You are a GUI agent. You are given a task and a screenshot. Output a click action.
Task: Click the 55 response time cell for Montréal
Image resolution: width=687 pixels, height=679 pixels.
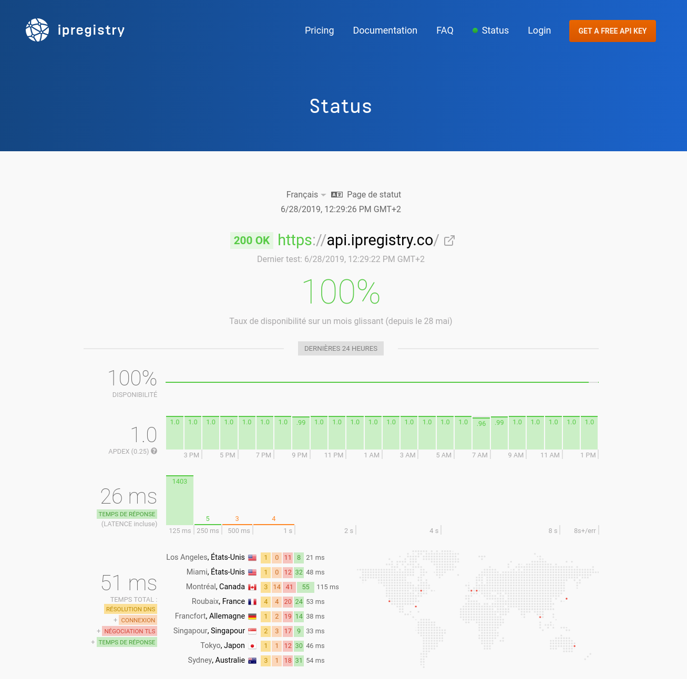pos(306,587)
